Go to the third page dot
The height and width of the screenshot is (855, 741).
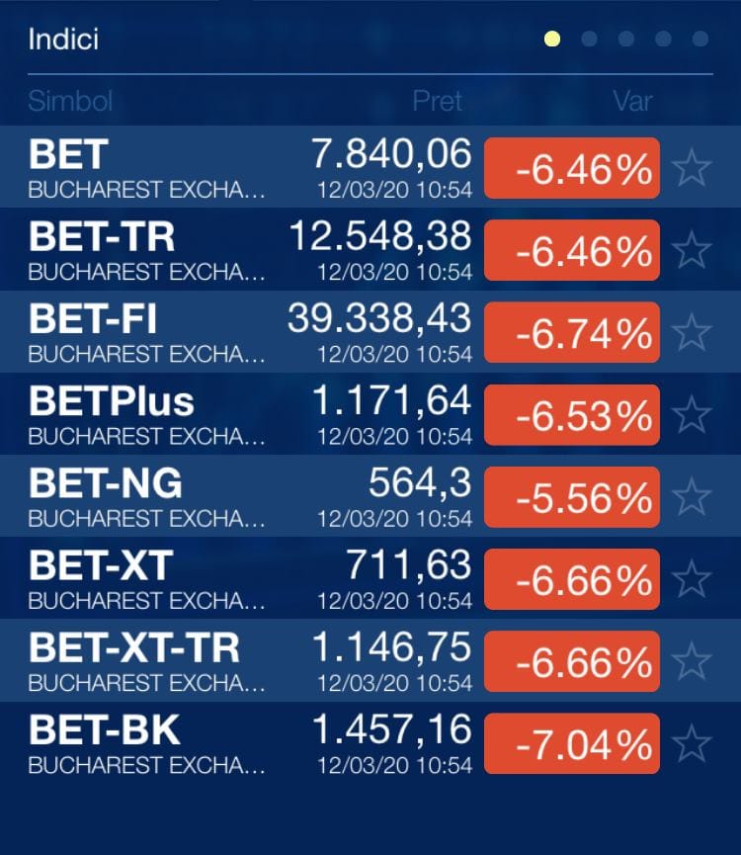(x=626, y=39)
